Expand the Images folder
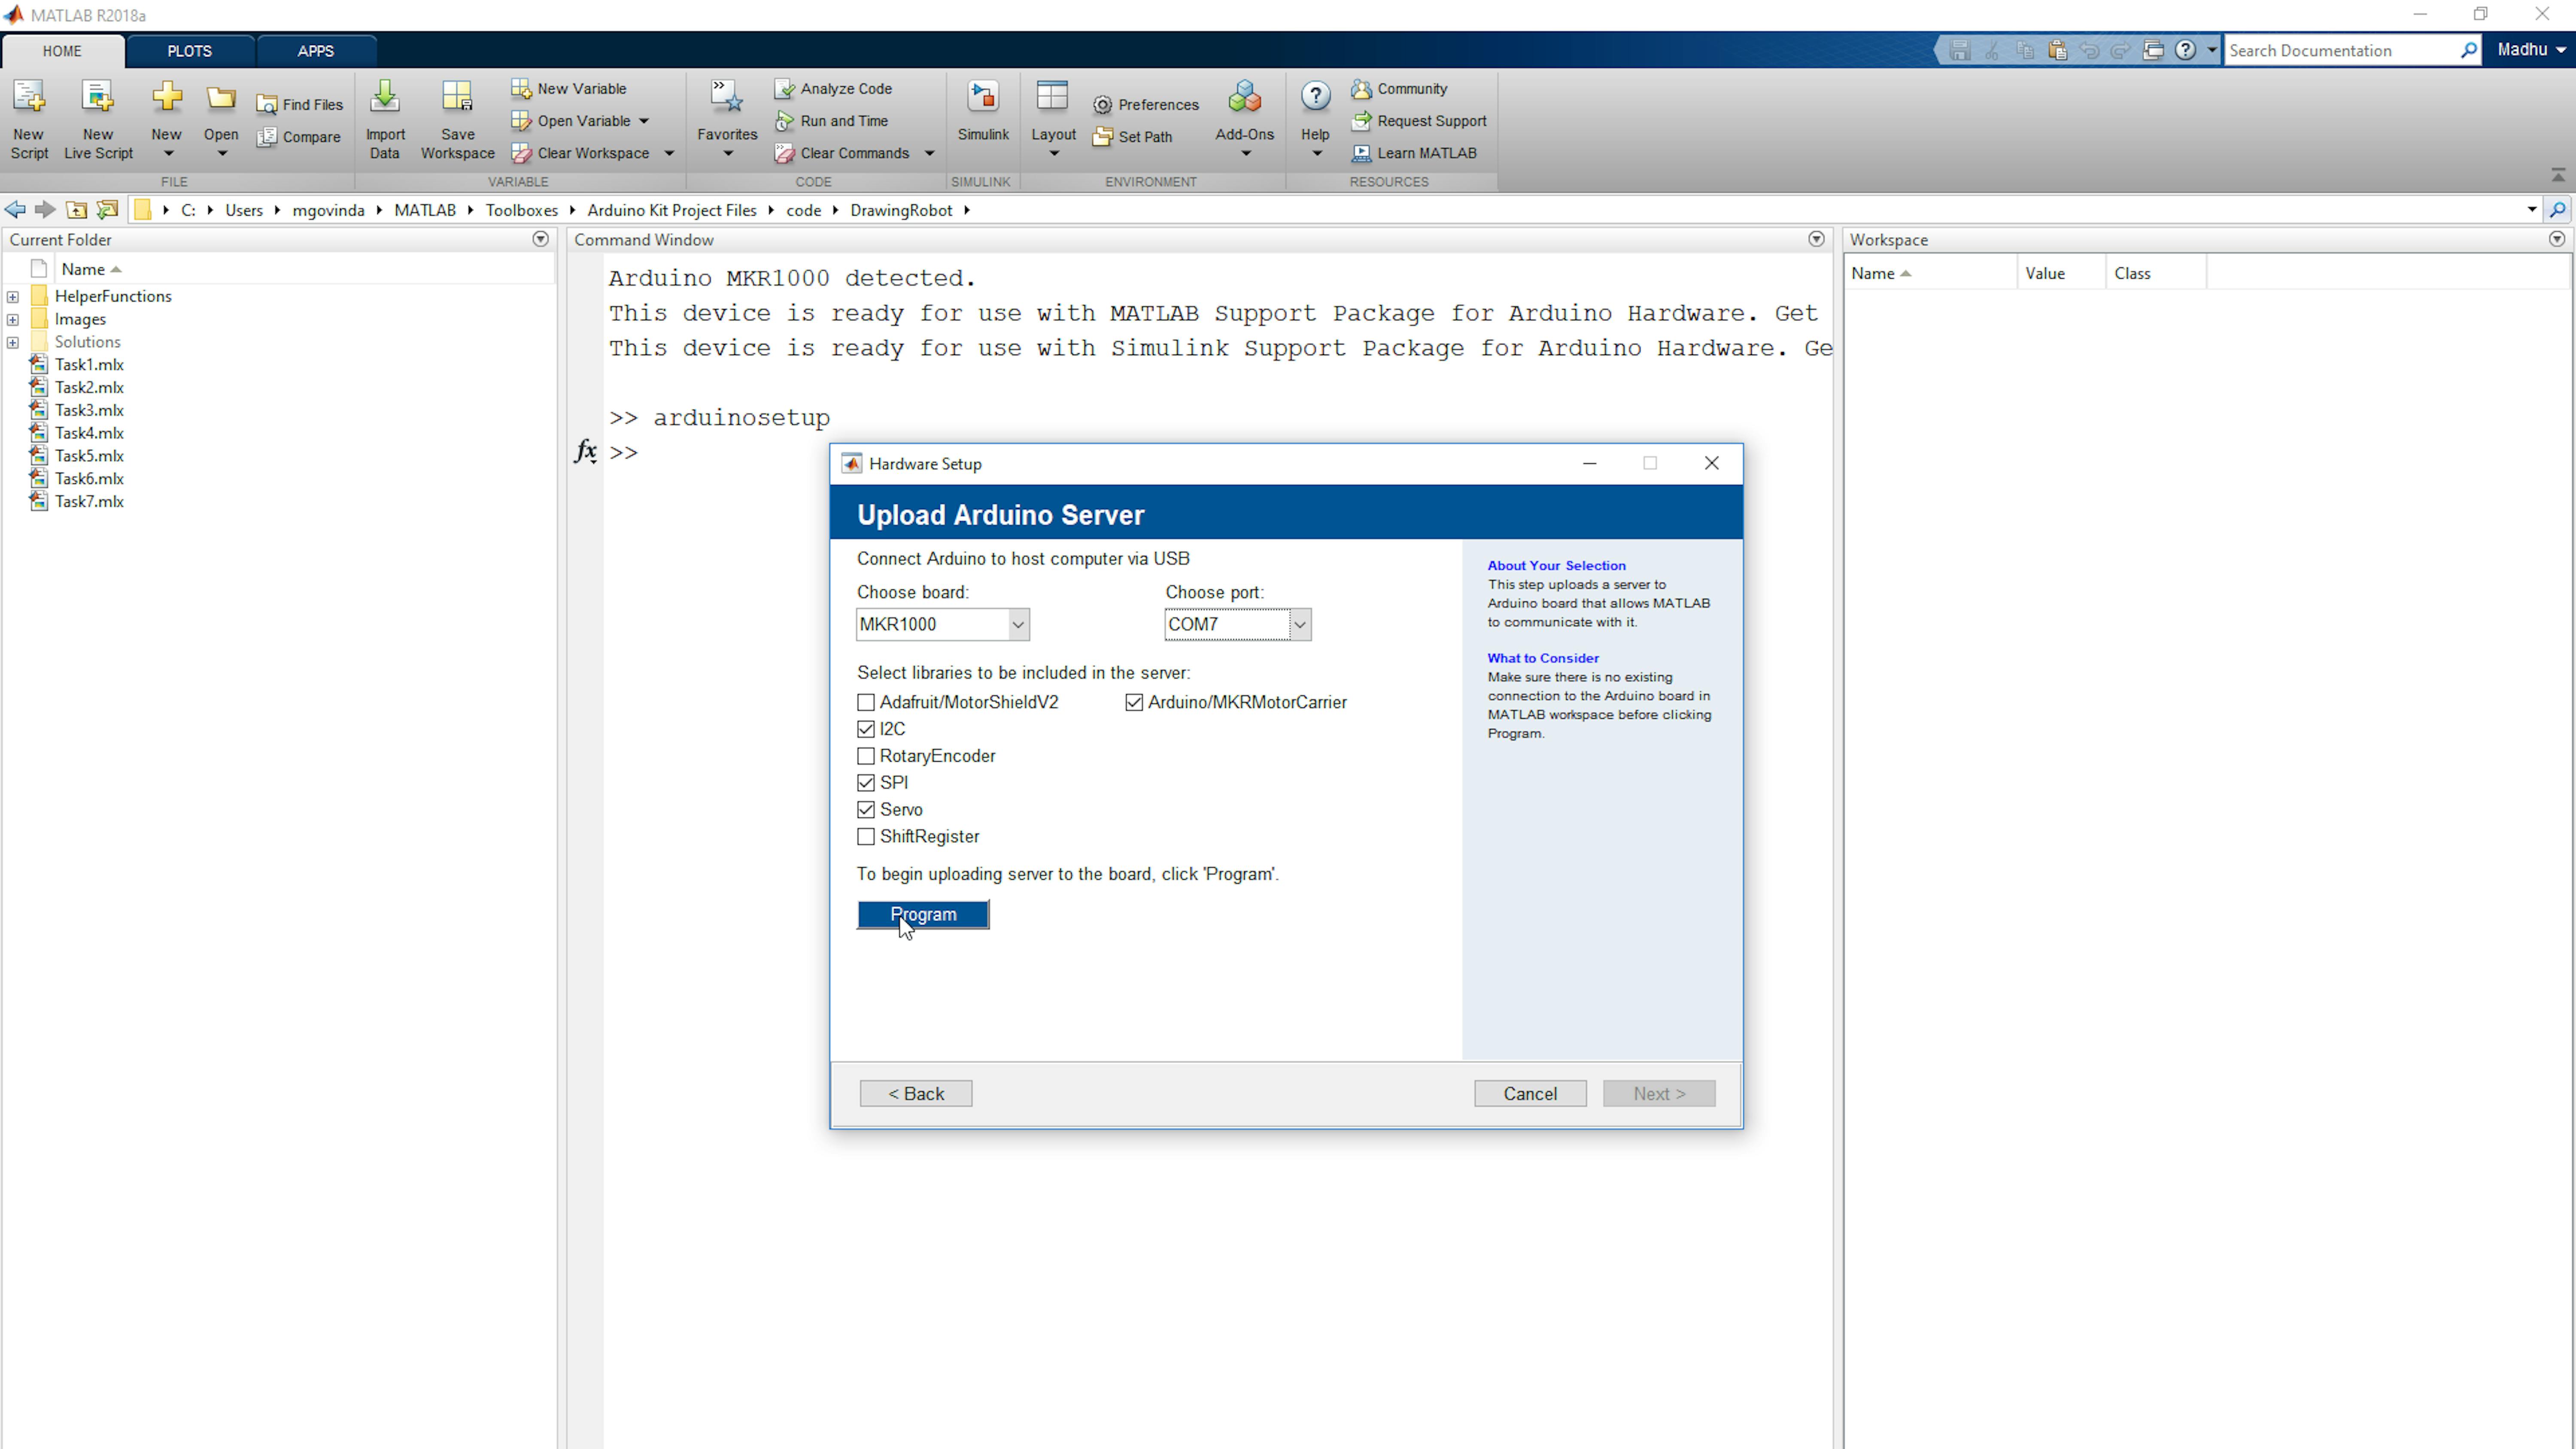 click(13, 320)
